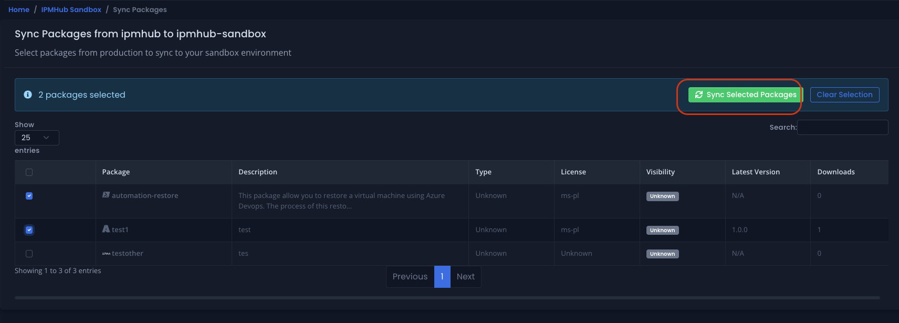
Task: Click the sync arrows icon in green button
Action: 698,95
